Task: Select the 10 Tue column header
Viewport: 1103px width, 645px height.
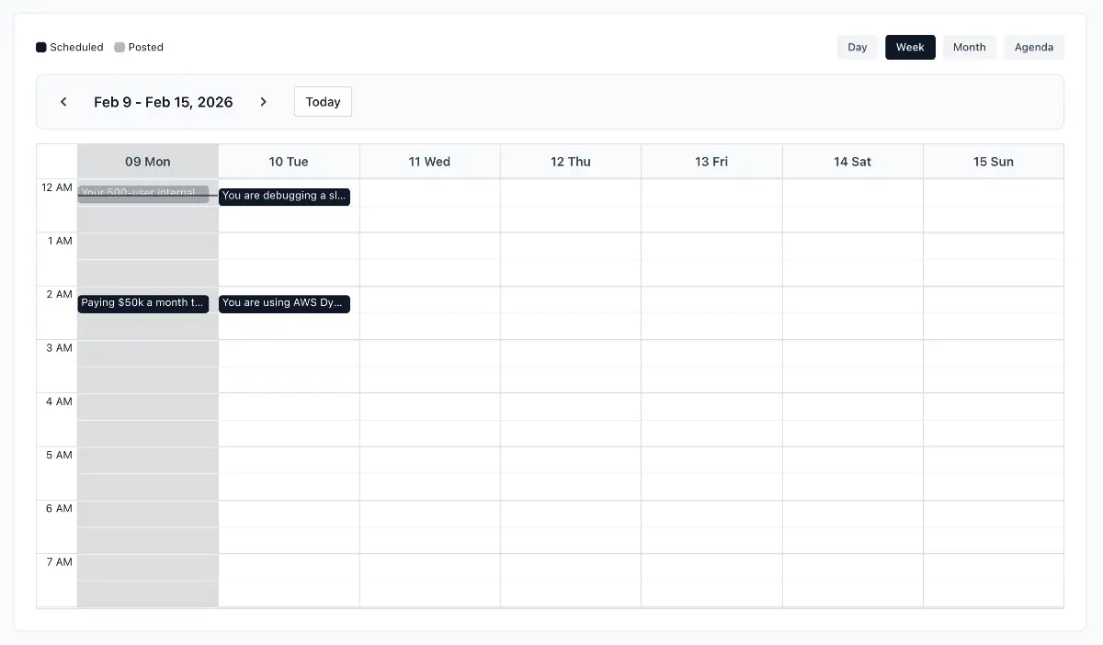Action: (289, 162)
